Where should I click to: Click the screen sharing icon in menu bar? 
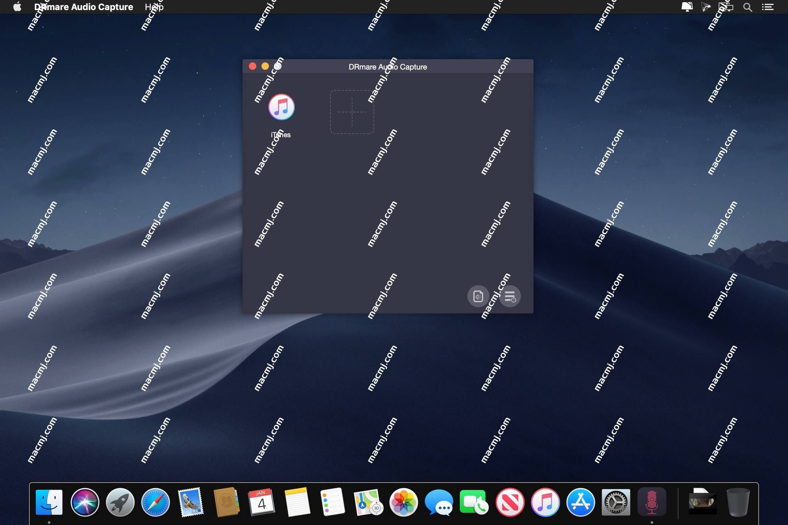click(726, 7)
